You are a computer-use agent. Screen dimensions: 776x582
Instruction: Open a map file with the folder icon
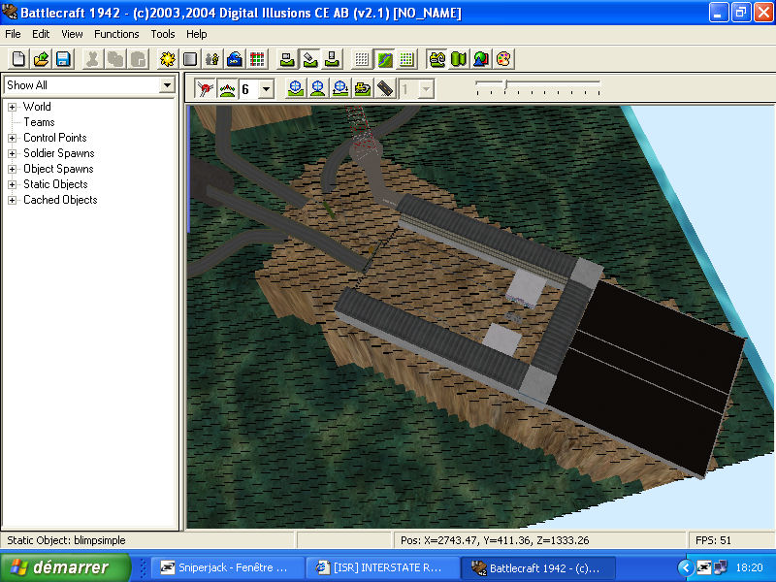click(x=41, y=59)
